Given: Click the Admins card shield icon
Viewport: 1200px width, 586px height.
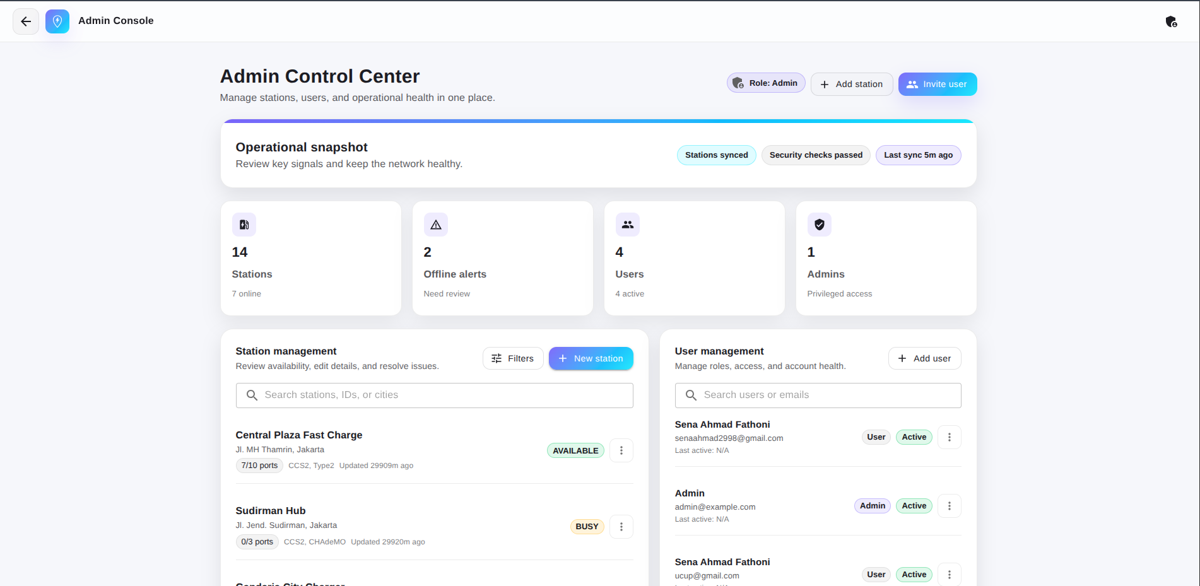Looking at the screenshot, I should (820, 225).
